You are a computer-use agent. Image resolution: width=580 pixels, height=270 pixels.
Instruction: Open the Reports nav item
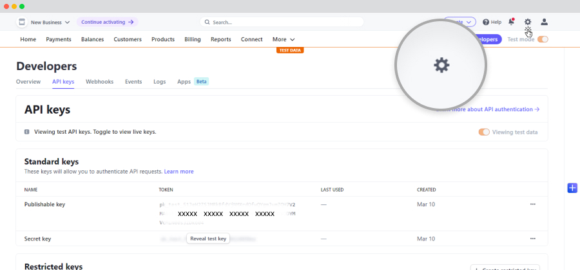tap(221, 39)
